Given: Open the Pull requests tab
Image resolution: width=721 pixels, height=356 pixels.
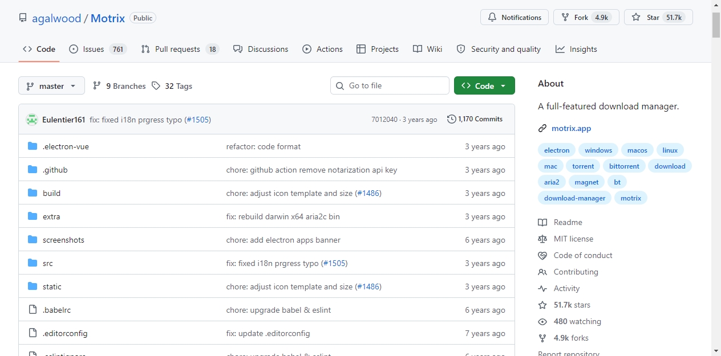Looking at the screenshot, I should coord(180,49).
